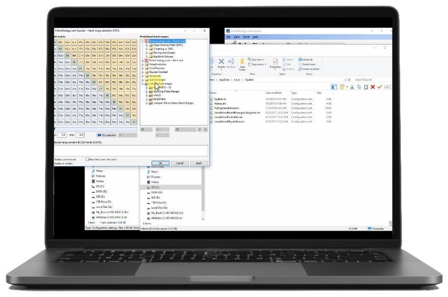This screenshot has height=297, width=448.
Task: Select the PreflopUserdefined.ini file
Action: click(x=230, y=108)
